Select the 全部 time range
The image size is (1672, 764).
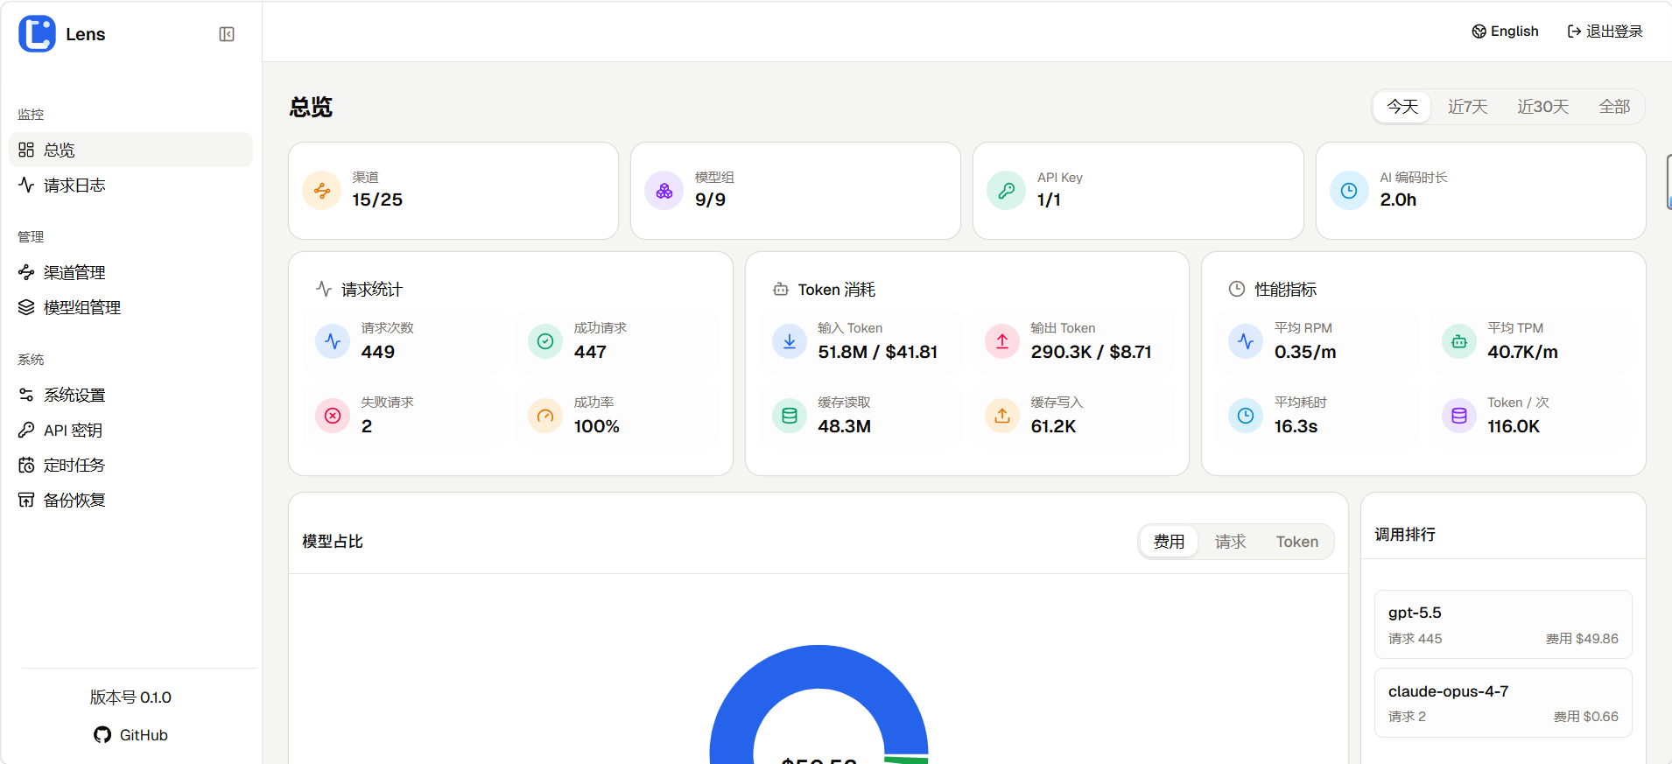pos(1613,107)
